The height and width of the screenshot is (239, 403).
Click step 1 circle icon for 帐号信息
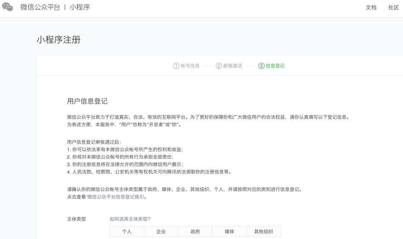(176, 66)
